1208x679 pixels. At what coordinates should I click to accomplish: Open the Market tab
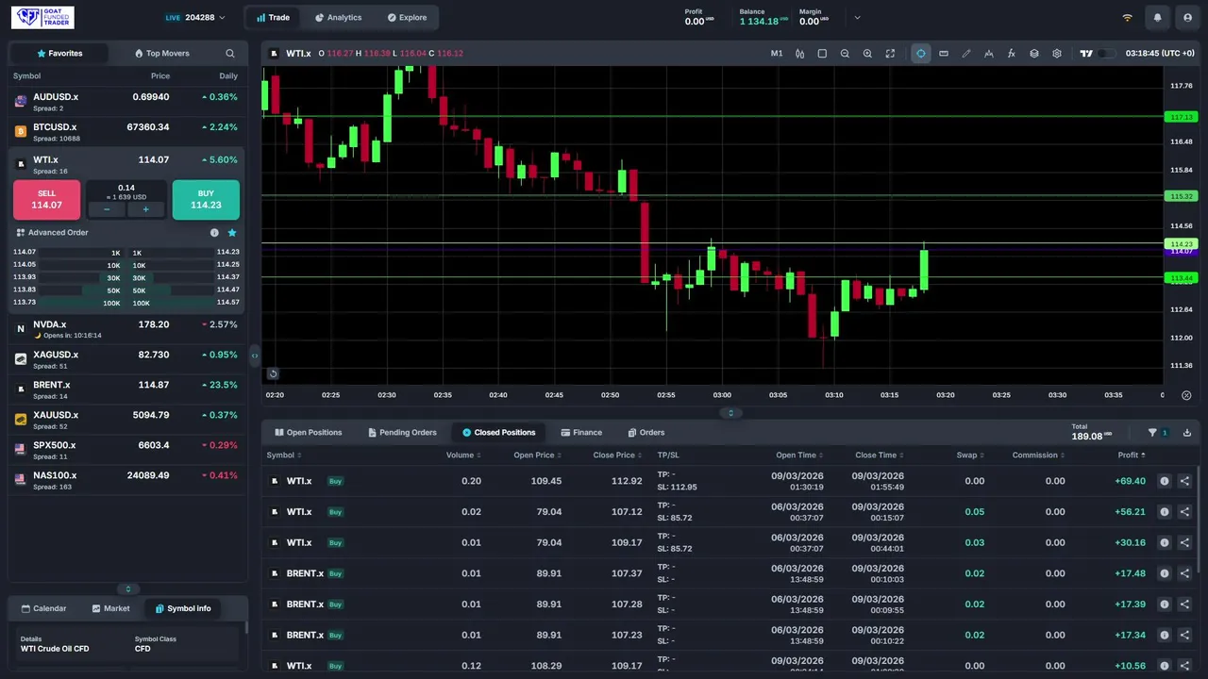pos(111,609)
